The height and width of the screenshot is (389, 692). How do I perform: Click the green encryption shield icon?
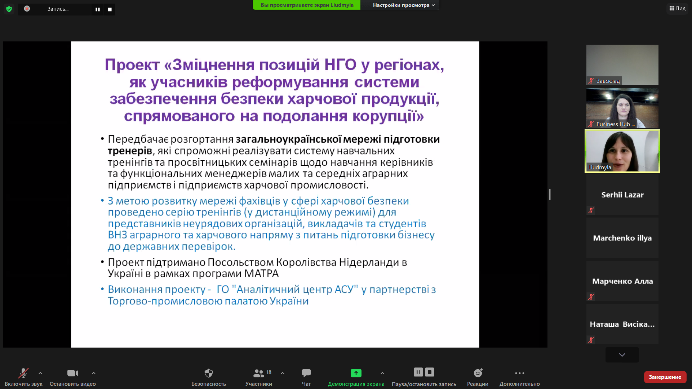tap(9, 9)
